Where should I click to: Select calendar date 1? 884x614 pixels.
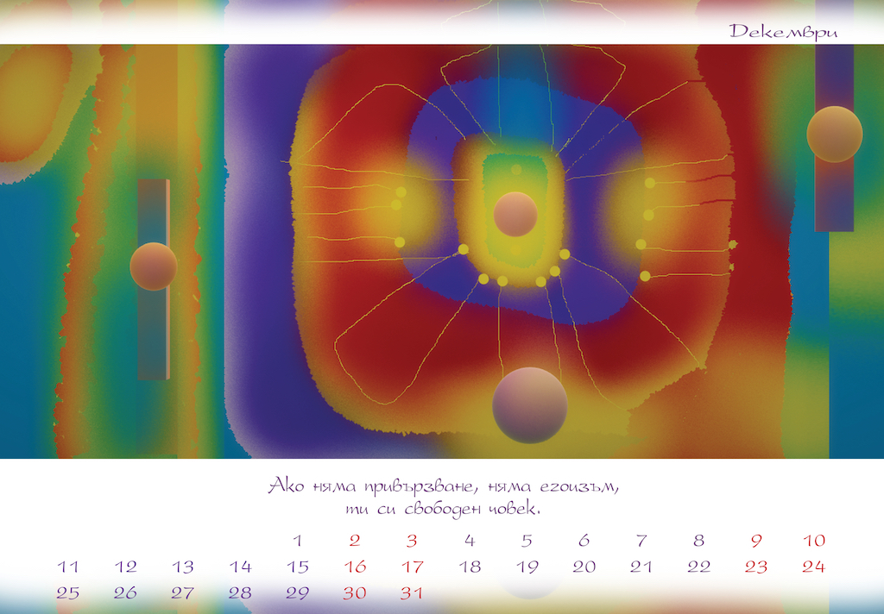pos(298,541)
